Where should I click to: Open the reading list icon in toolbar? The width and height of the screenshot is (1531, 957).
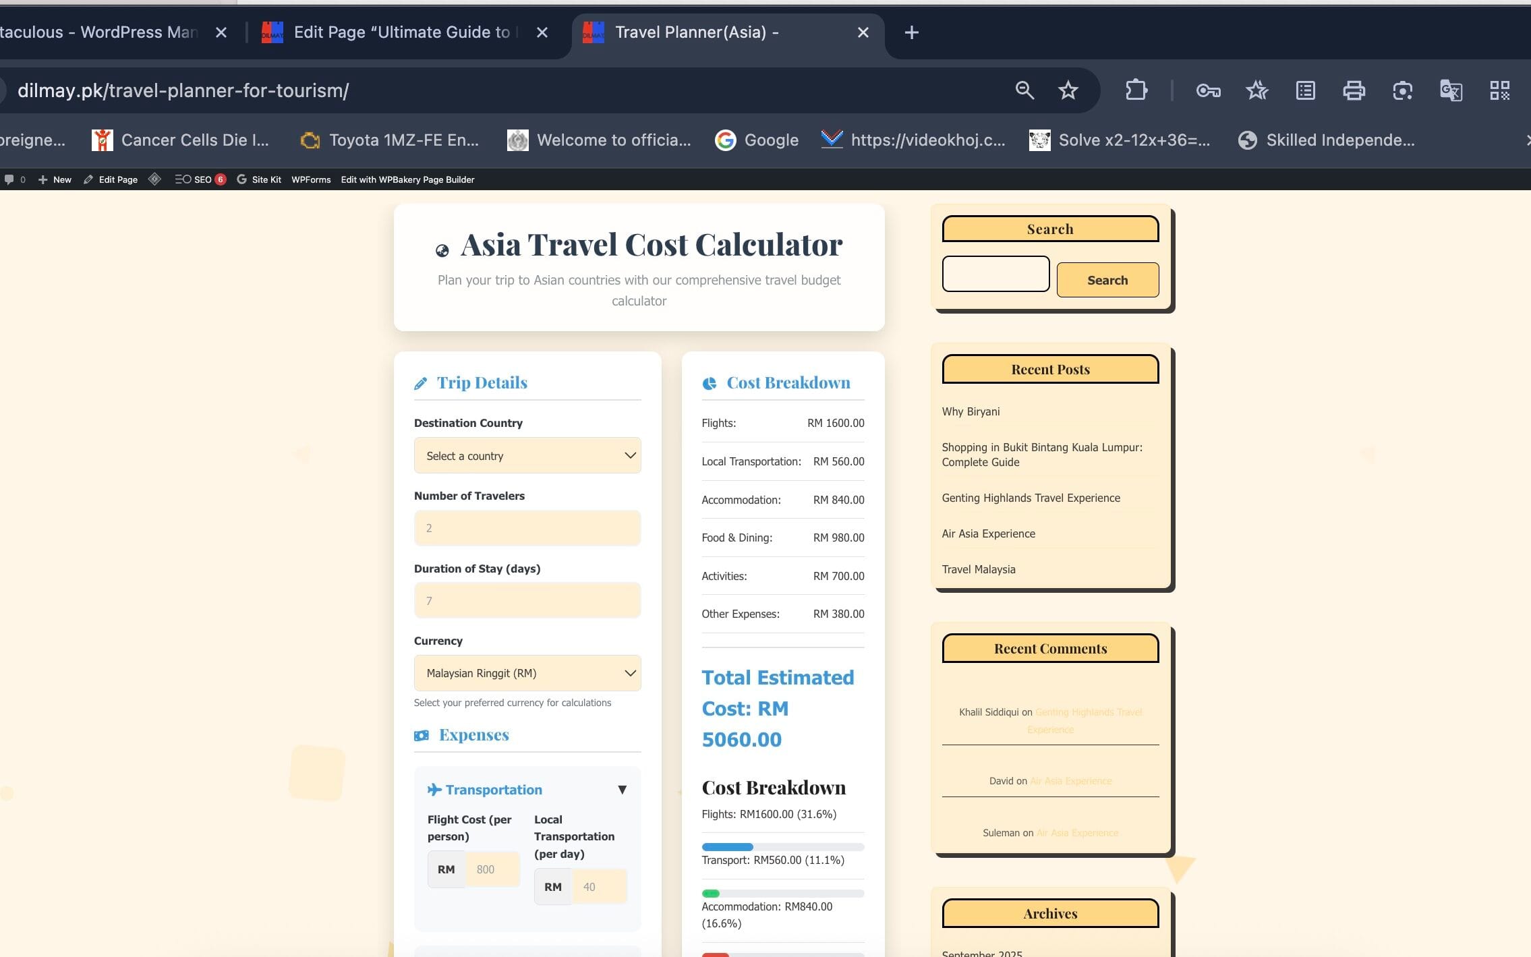point(1305,90)
